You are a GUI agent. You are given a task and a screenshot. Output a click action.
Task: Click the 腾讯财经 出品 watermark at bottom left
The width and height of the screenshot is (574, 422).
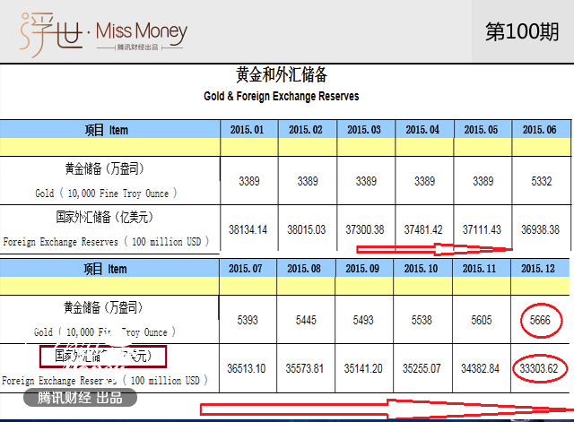[79, 398]
